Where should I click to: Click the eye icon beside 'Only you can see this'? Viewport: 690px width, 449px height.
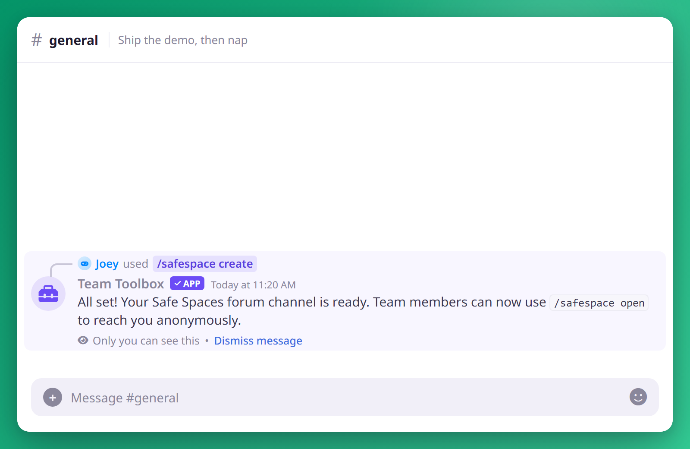83,340
